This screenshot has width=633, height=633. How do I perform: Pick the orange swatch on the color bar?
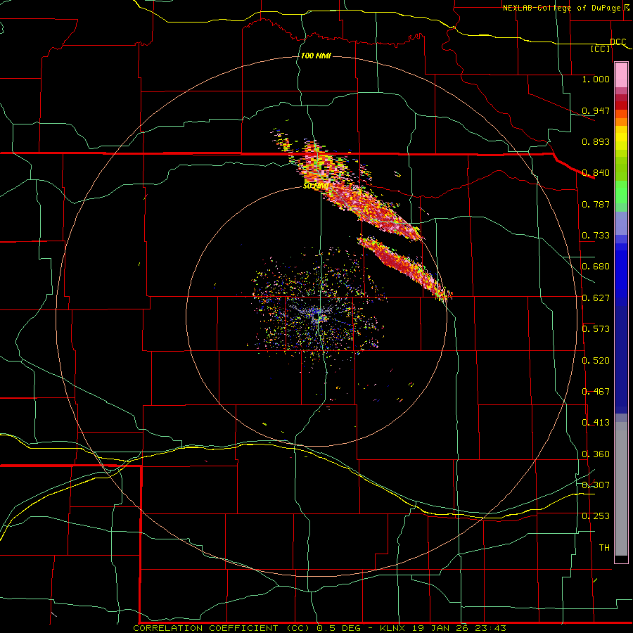pyautogui.click(x=621, y=122)
